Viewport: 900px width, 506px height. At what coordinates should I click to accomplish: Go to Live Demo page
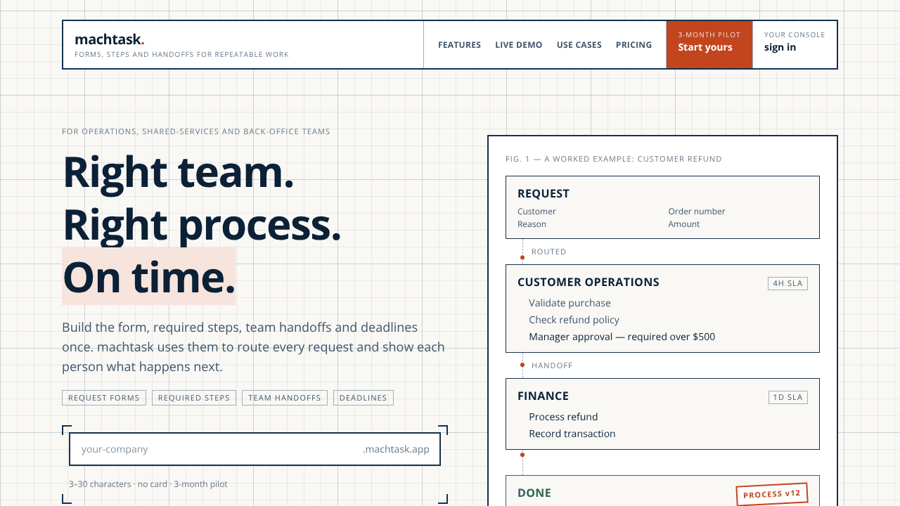pos(519,45)
